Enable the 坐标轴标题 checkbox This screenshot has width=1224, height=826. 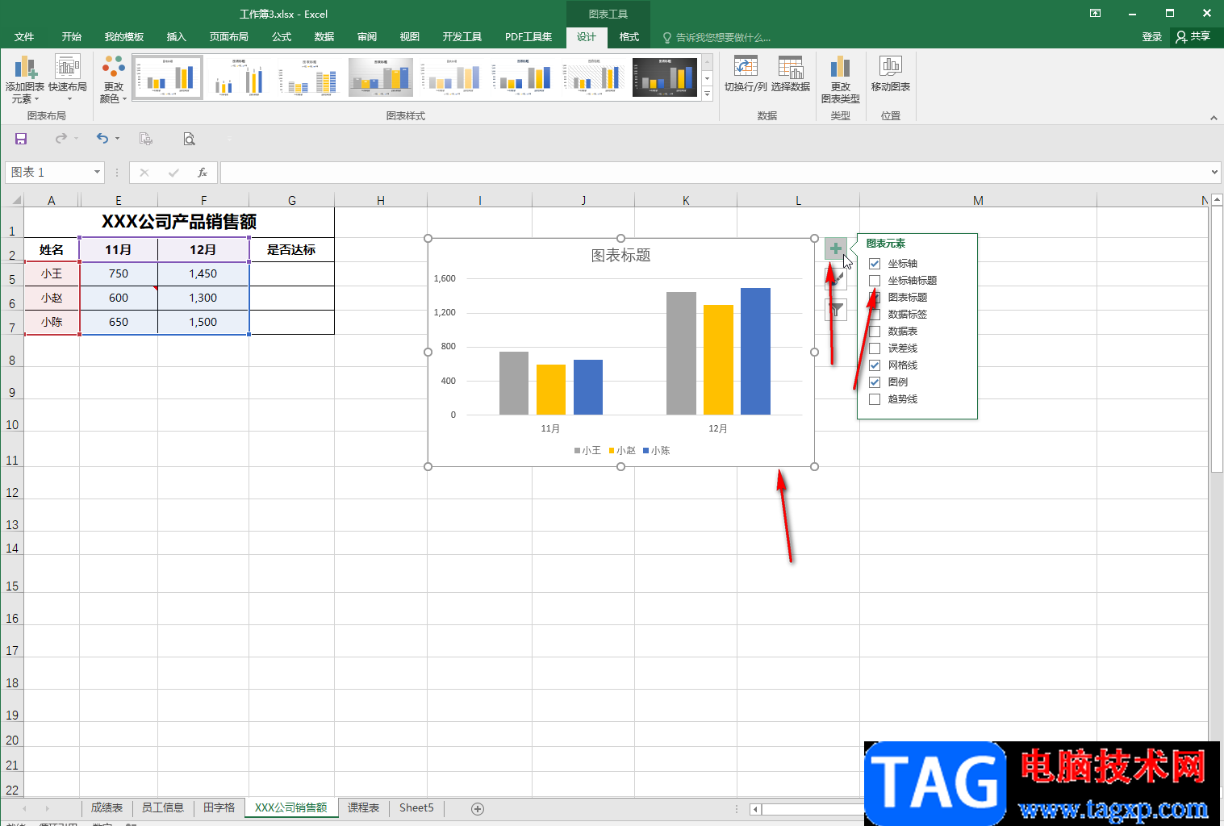click(x=875, y=281)
